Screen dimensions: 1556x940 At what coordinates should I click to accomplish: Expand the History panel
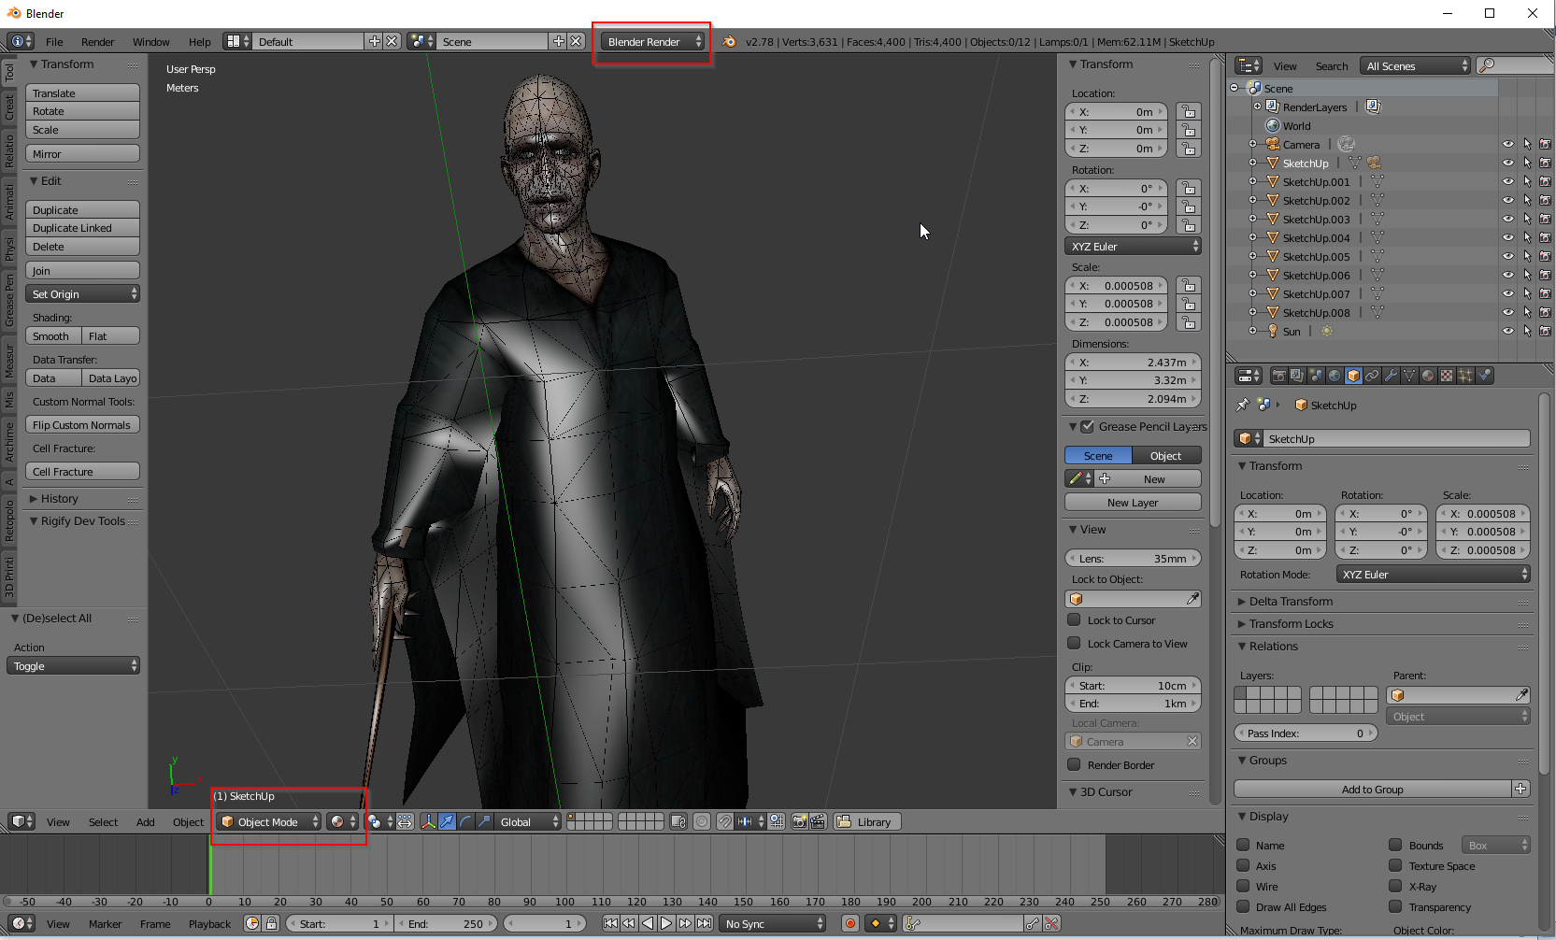59,498
